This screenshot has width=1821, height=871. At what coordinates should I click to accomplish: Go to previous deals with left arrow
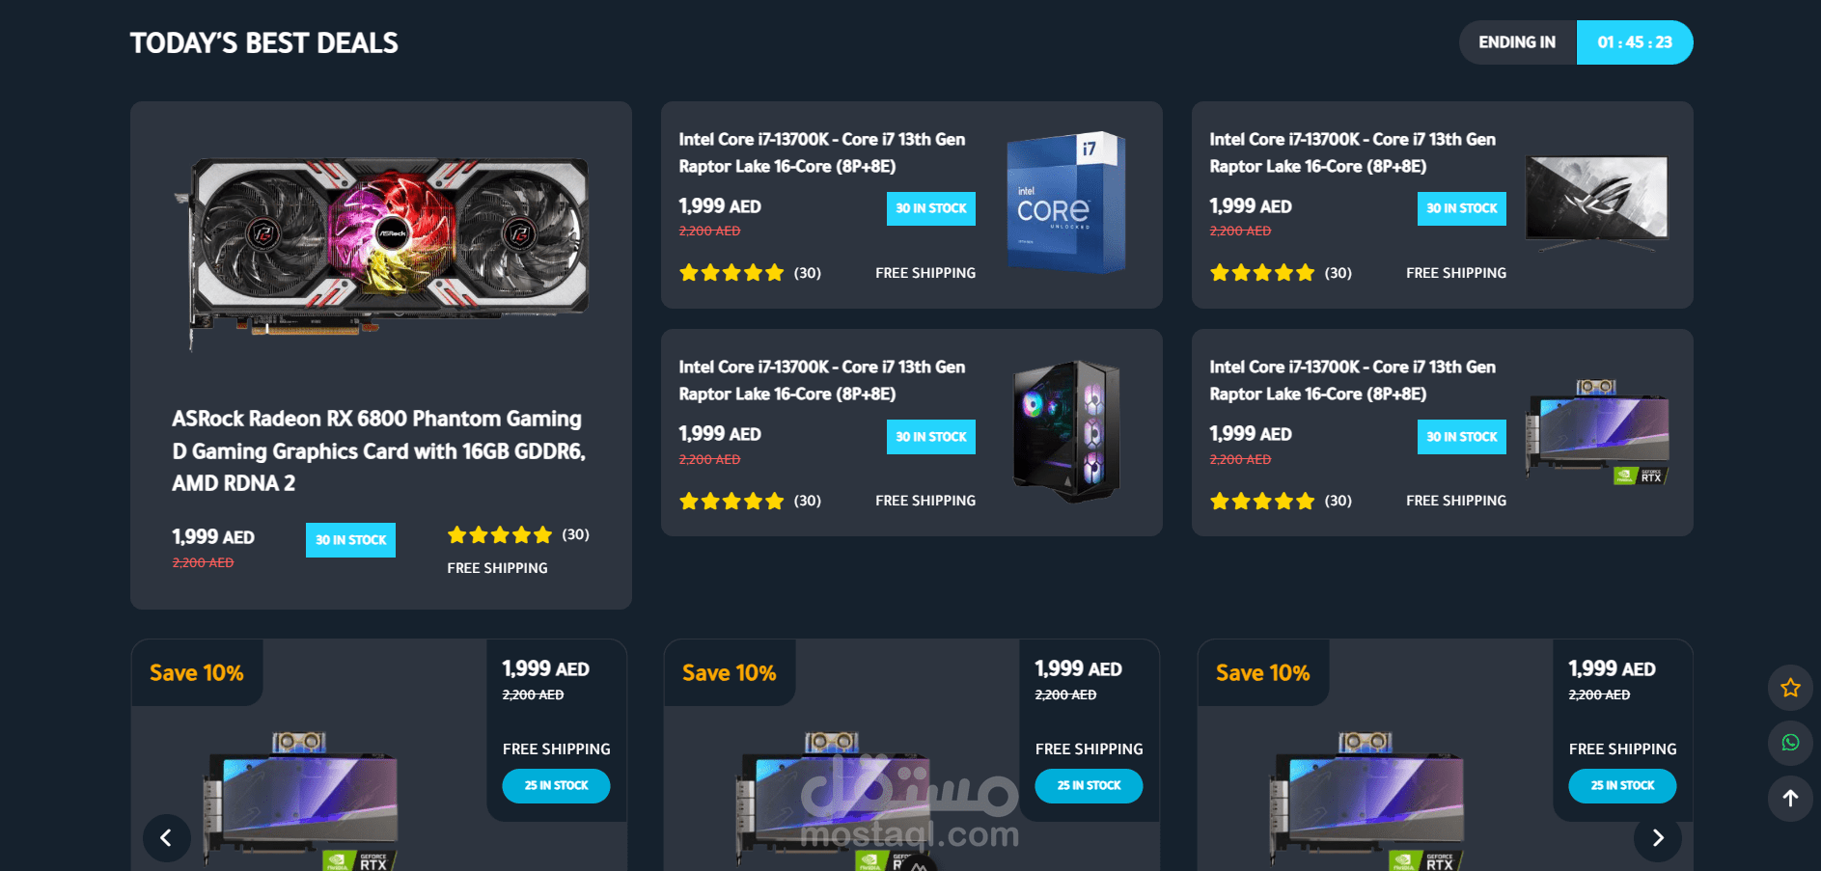[166, 838]
